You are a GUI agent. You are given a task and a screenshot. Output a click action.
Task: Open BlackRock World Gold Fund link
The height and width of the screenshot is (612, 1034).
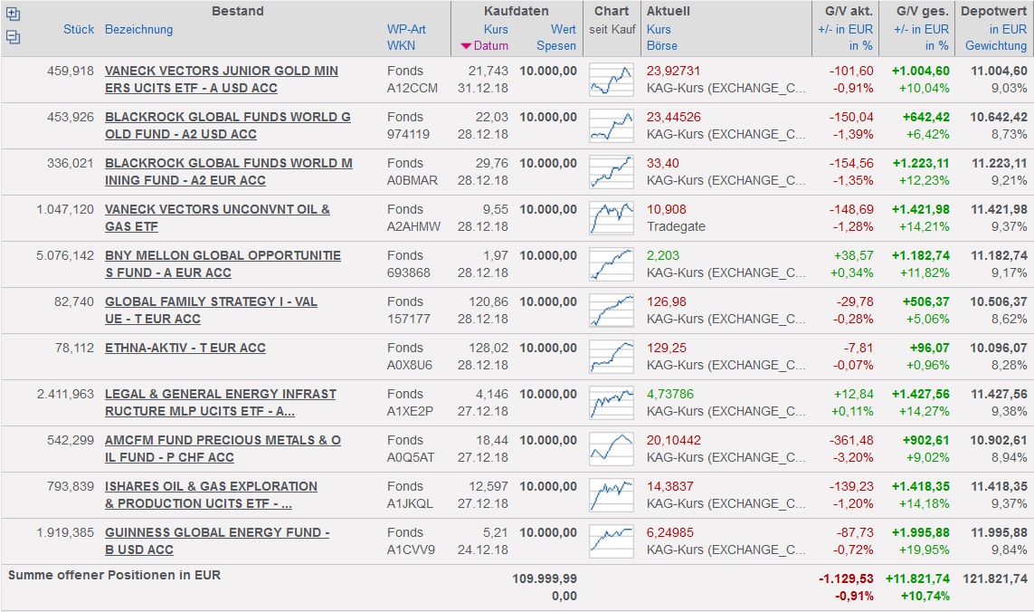point(227,126)
